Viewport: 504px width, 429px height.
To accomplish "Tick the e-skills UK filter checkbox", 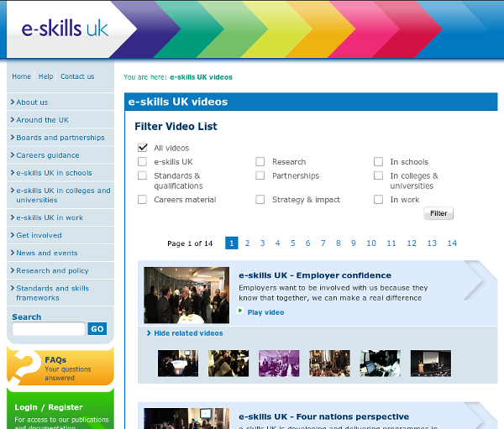I will [143, 162].
